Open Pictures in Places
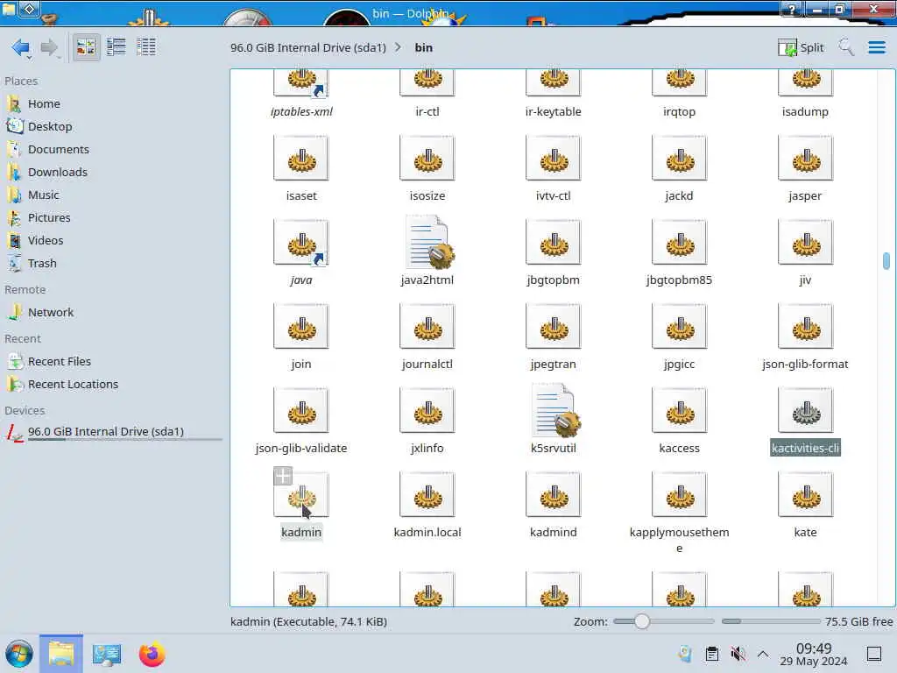The height and width of the screenshot is (673, 897). 49,218
